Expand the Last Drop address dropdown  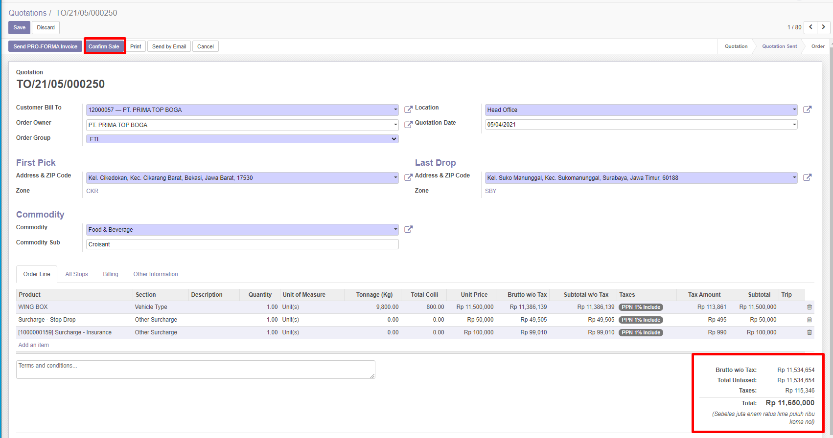[794, 177]
